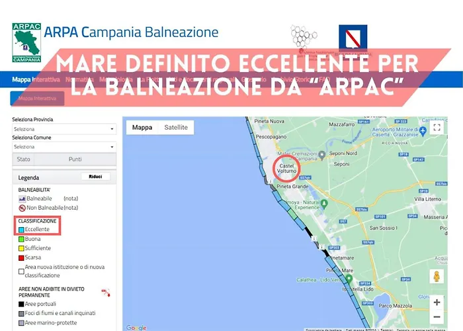
Task: Click the San Sossio I label
Action: pos(383,228)
